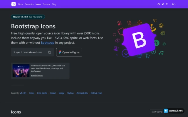Open the Themes nav link
188x117 pixels.
click(x=46, y=4)
